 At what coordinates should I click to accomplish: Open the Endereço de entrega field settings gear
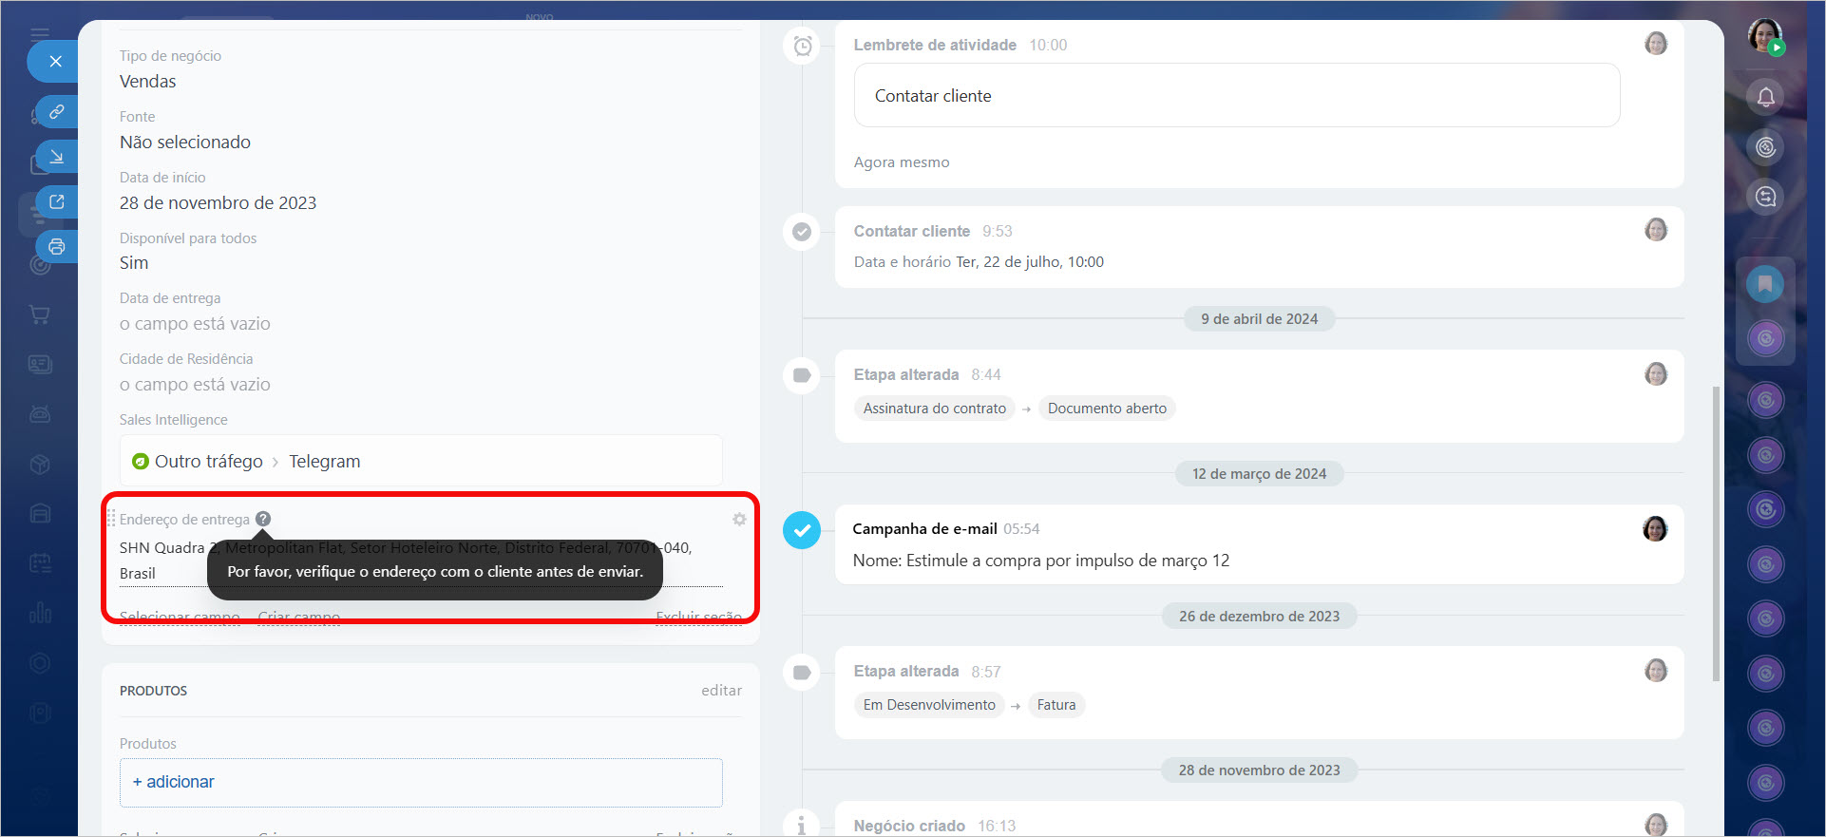739,520
